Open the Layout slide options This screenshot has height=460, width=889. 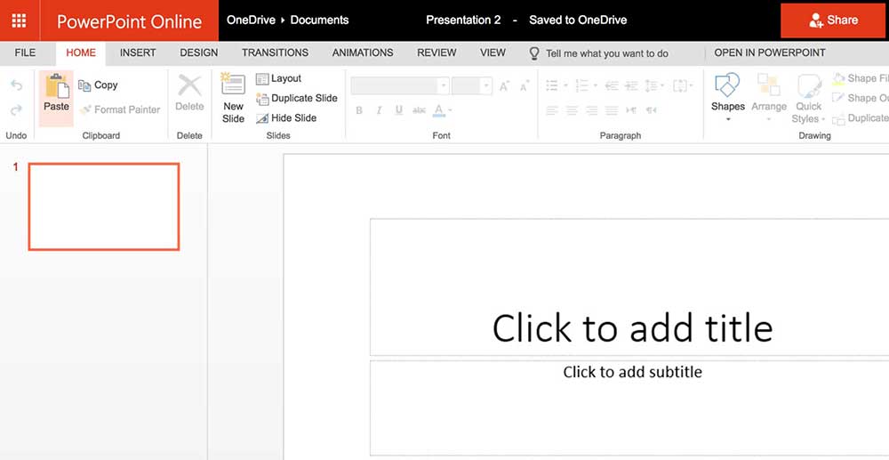coord(279,78)
